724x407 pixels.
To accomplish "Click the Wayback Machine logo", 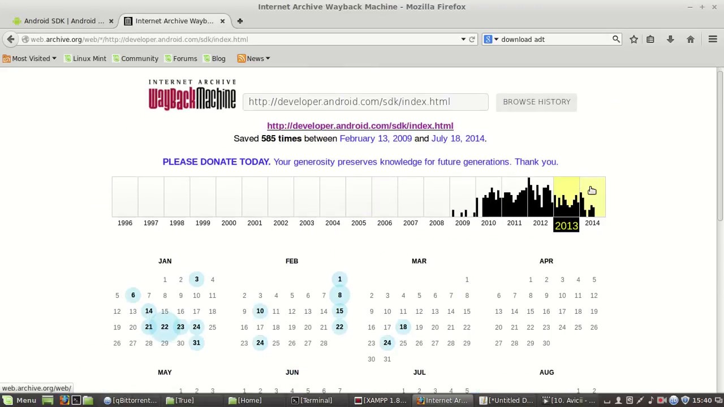I will coord(192,94).
